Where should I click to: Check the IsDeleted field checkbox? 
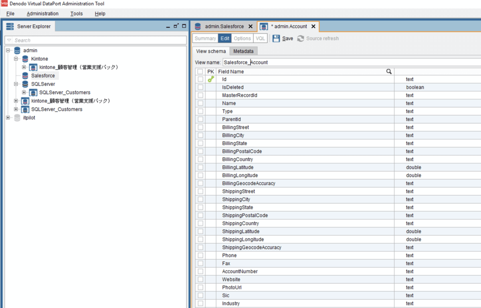pyautogui.click(x=200, y=87)
